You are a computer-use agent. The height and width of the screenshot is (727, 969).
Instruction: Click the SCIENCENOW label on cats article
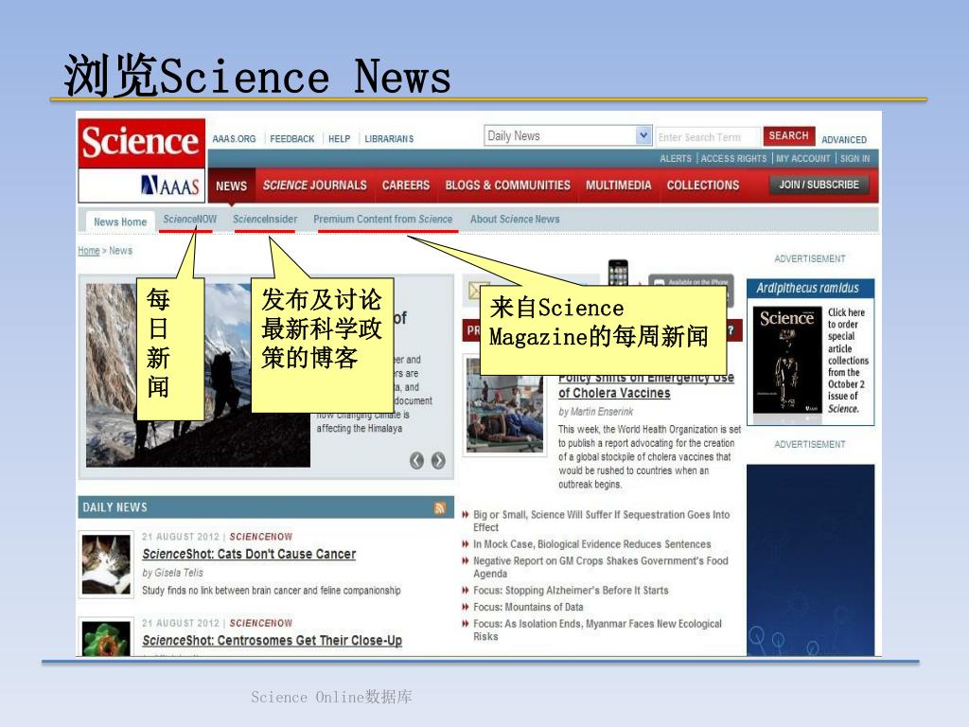point(261,538)
